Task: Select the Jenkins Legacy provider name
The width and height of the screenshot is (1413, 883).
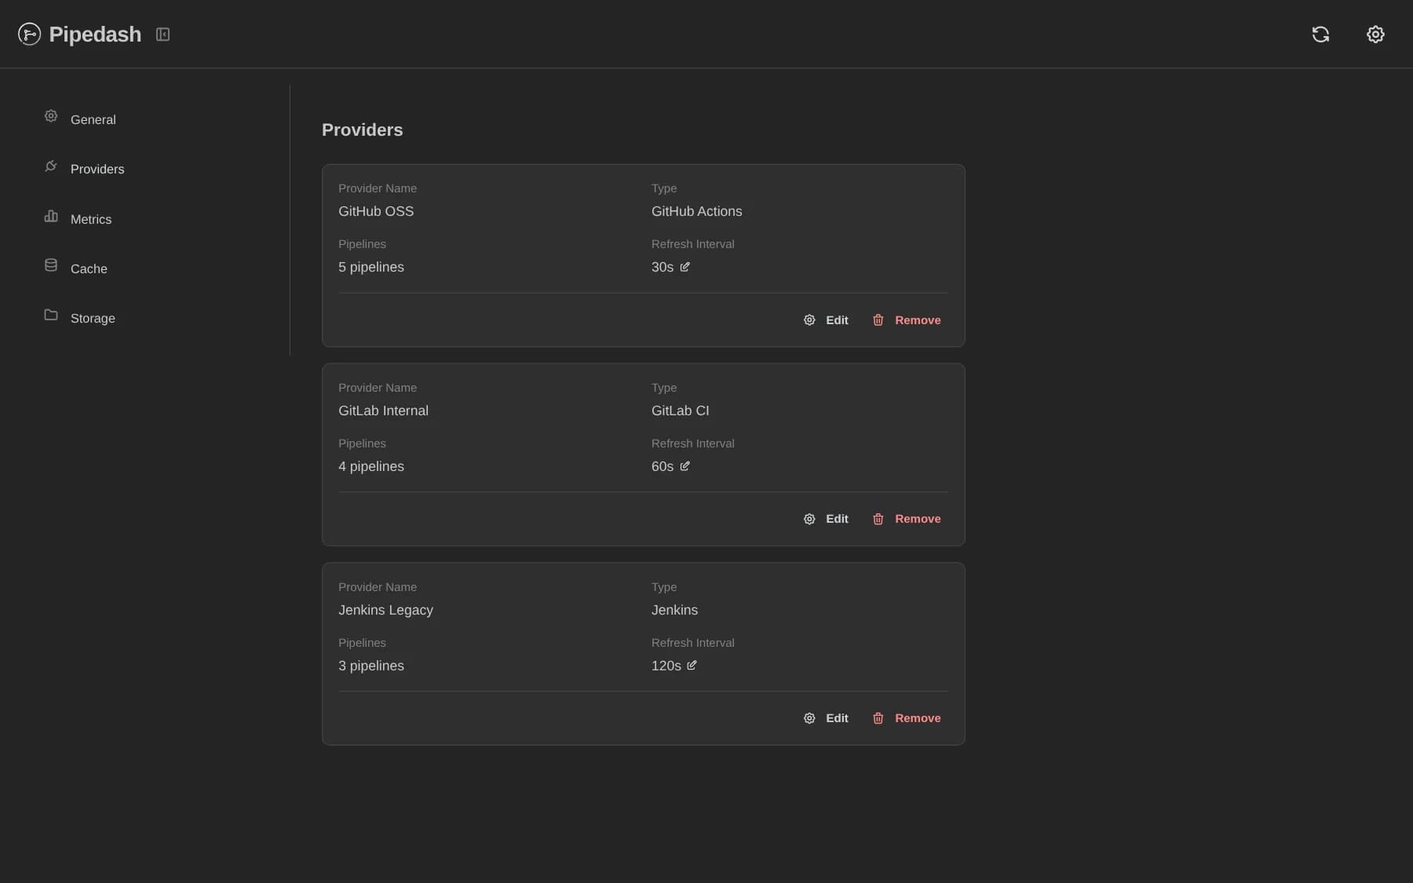Action: [385, 610]
